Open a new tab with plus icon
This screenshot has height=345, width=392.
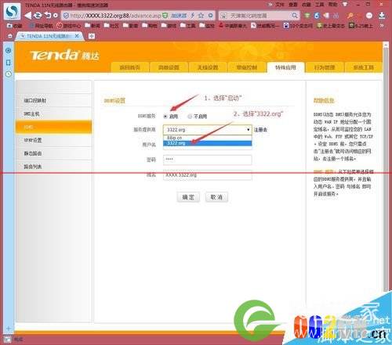[92, 36]
